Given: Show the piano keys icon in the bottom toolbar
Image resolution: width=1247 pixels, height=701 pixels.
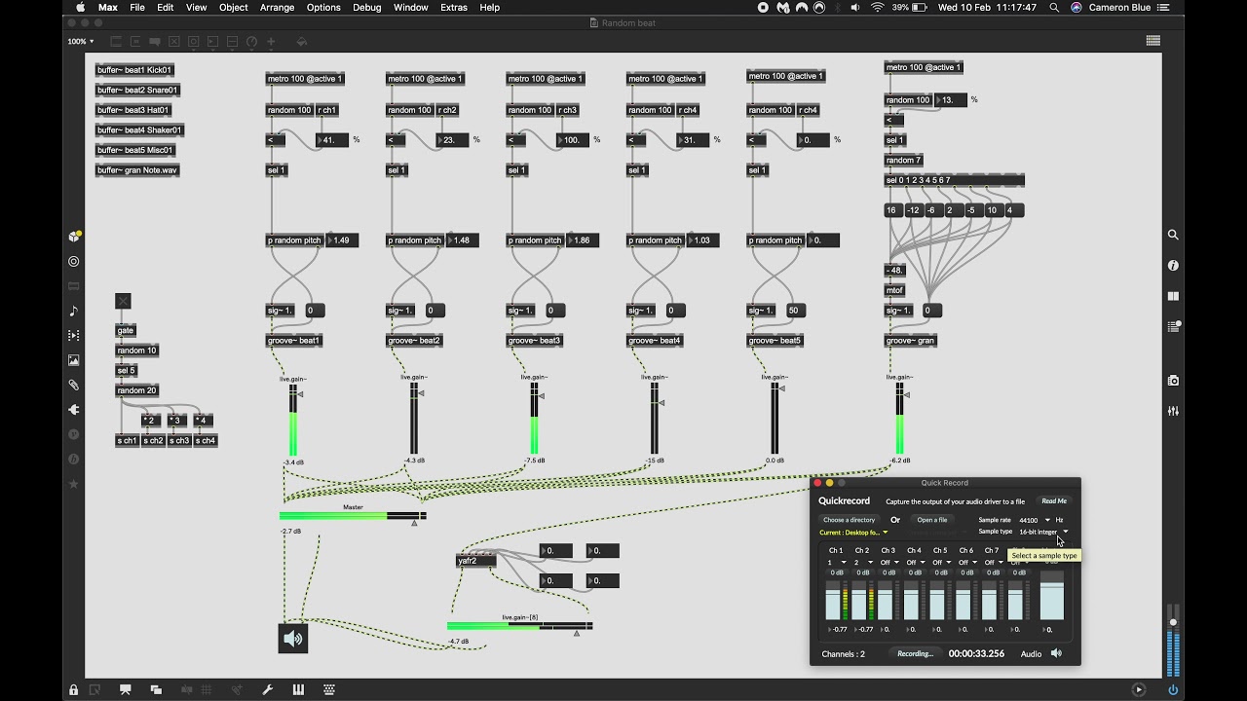Looking at the screenshot, I should [298, 689].
